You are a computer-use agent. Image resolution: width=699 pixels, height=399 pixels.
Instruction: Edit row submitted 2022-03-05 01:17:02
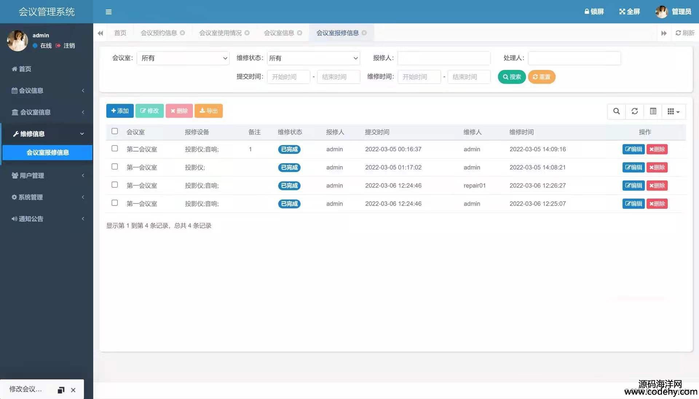[633, 167]
